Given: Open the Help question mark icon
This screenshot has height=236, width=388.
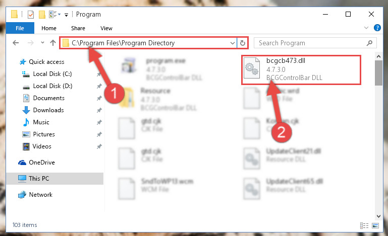Looking at the screenshot, I should click(377, 28).
